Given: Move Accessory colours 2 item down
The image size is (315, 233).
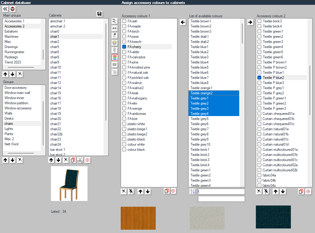Looking at the screenshot, I should tap(283, 192).
